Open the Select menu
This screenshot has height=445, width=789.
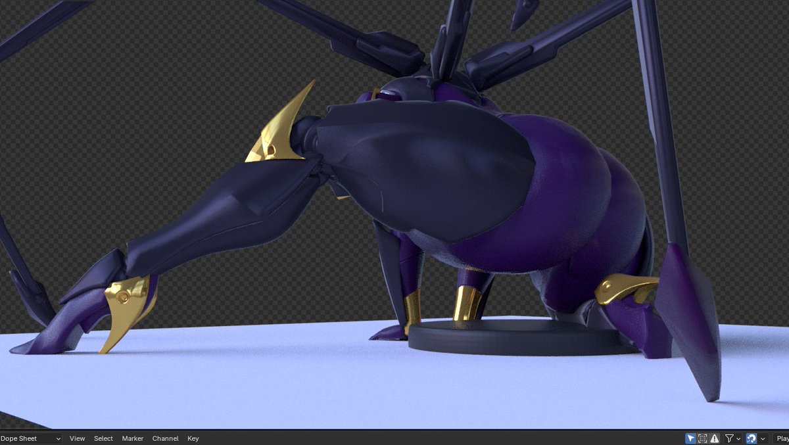click(103, 438)
